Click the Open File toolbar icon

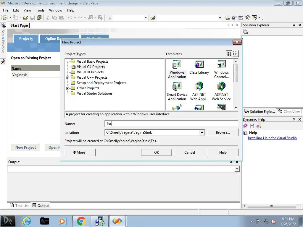(x=26, y=18)
